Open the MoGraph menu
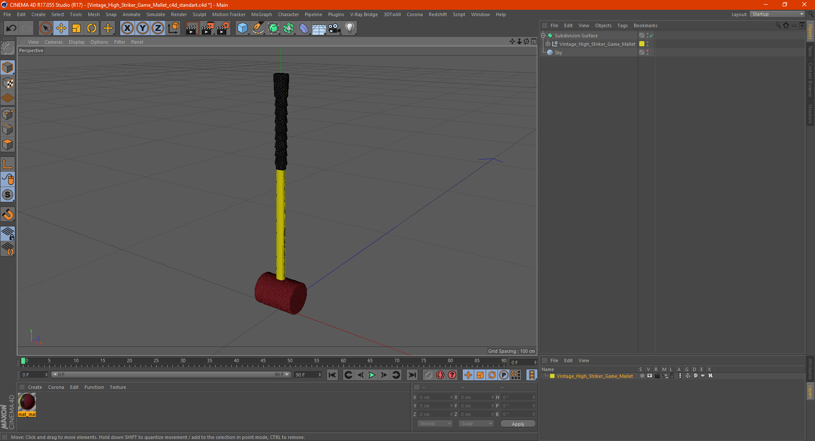 (x=261, y=14)
